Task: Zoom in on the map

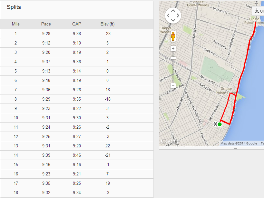Action: tap(173, 48)
